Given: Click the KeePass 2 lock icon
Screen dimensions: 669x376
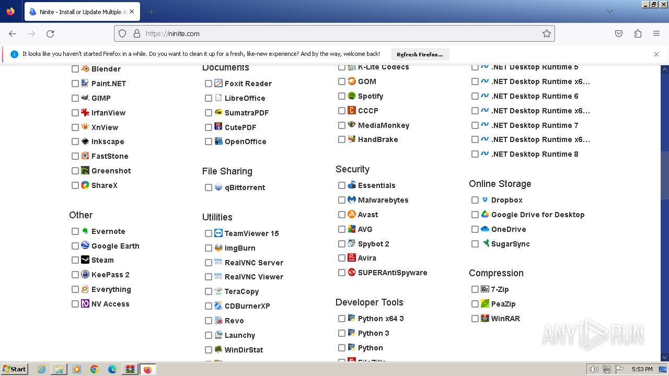Looking at the screenshot, I should pos(85,275).
